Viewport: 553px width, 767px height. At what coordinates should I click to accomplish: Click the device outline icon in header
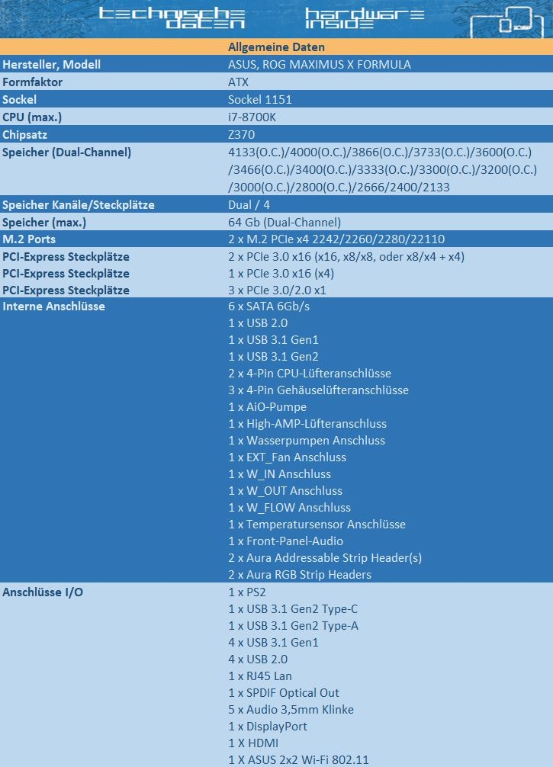[x=507, y=21]
